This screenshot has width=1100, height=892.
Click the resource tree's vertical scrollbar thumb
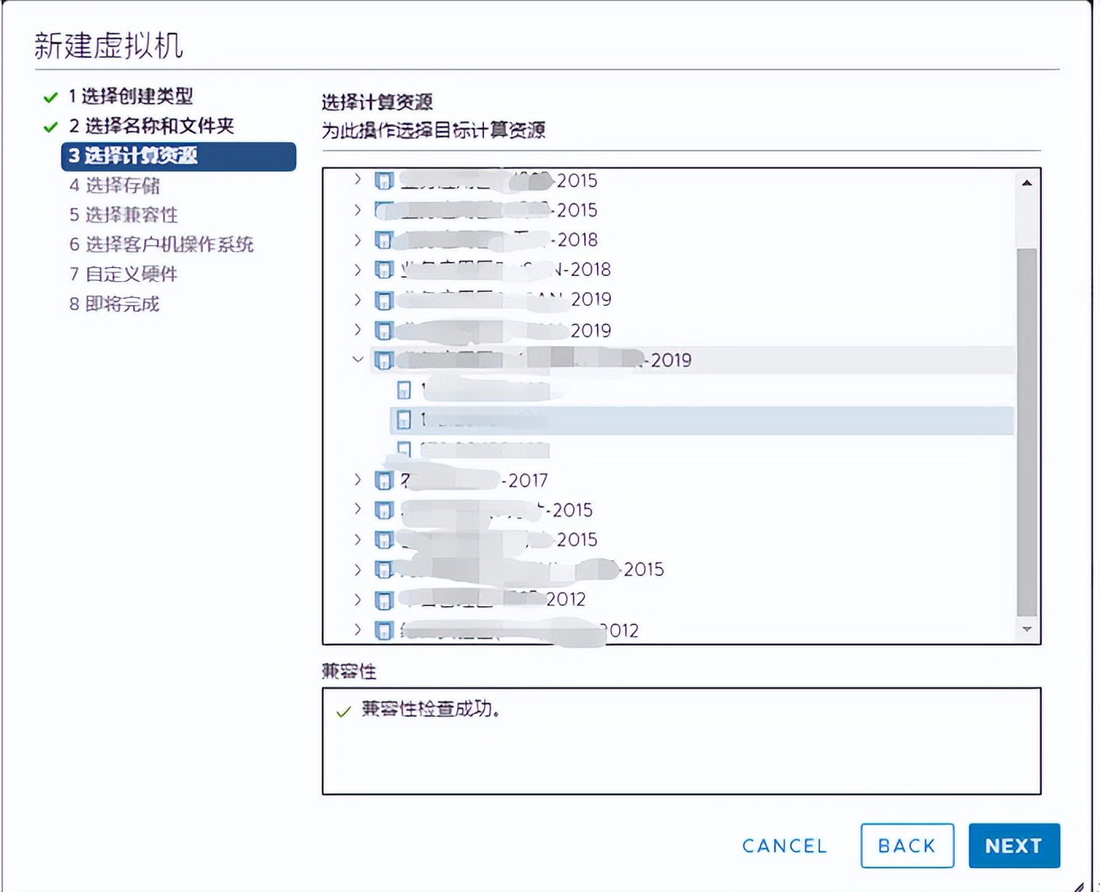1027,432
